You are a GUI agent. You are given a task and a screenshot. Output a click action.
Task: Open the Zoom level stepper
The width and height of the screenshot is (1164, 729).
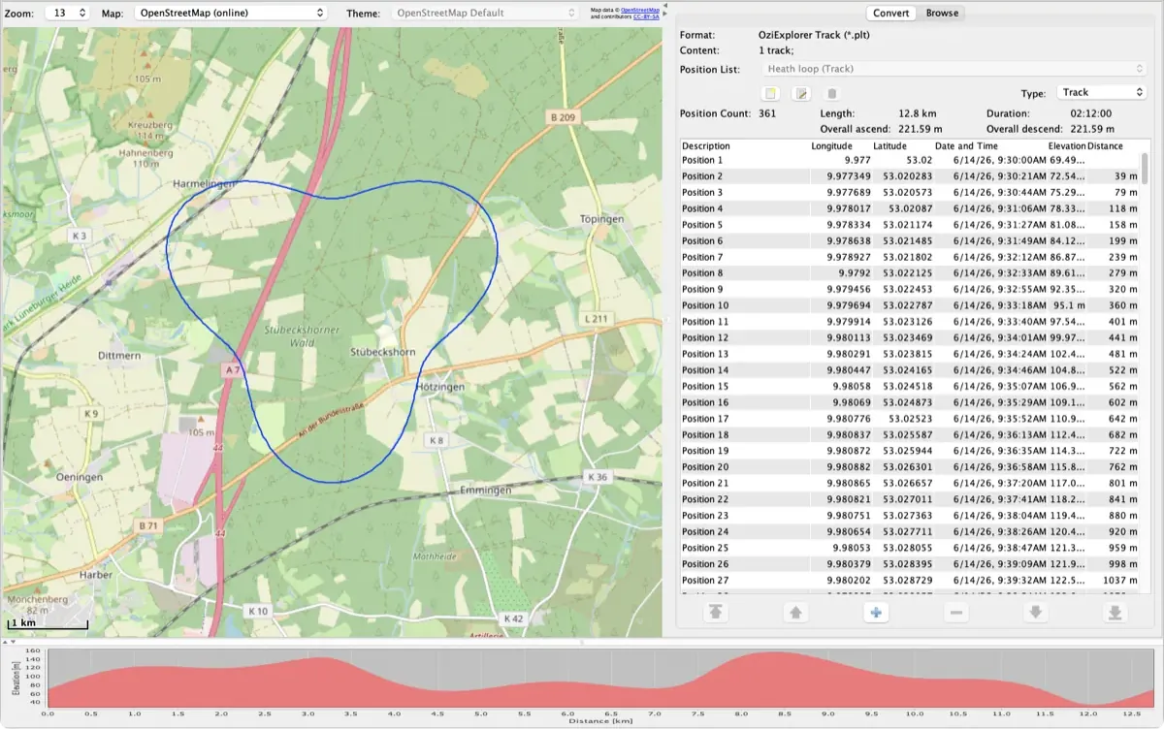pyautogui.click(x=68, y=13)
